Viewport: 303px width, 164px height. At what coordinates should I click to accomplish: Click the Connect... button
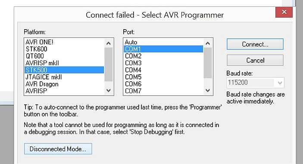click(255, 44)
